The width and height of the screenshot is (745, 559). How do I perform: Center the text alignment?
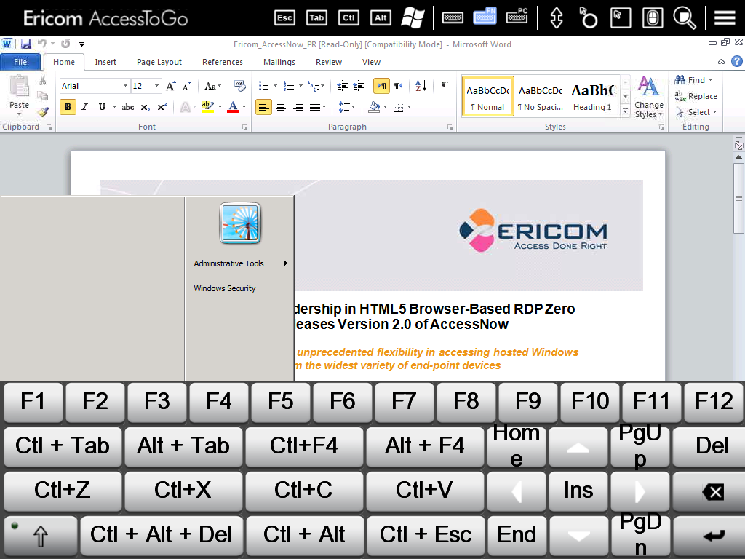click(x=281, y=107)
